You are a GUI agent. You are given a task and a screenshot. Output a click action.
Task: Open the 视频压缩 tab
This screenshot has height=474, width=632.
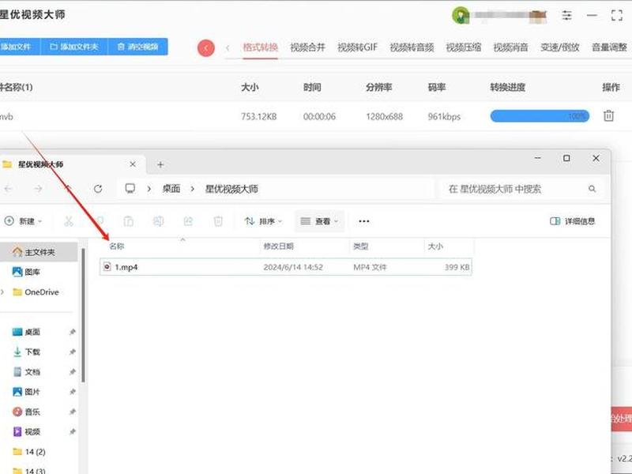[x=463, y=47]
